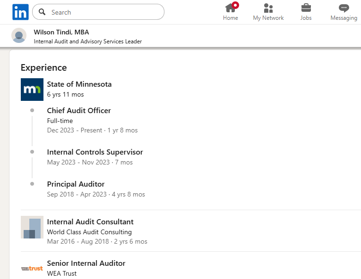This screenshot has width=361, height=279.
Task: Click the LinkedIn logo icon
Action: (20, 12)
